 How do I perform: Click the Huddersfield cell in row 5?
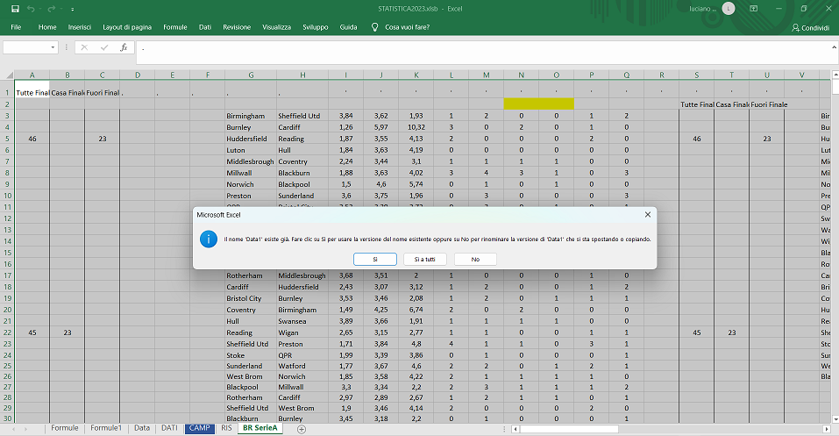tap(251, 139)
